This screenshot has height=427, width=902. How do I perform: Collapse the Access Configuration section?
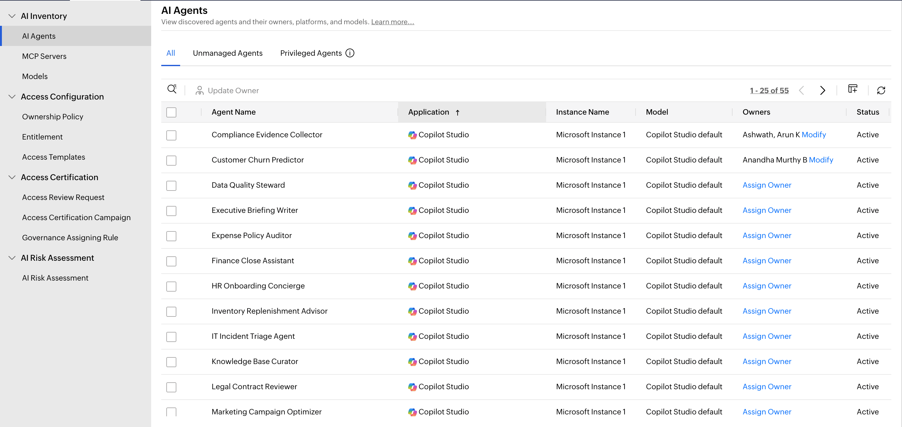[12, 97]
